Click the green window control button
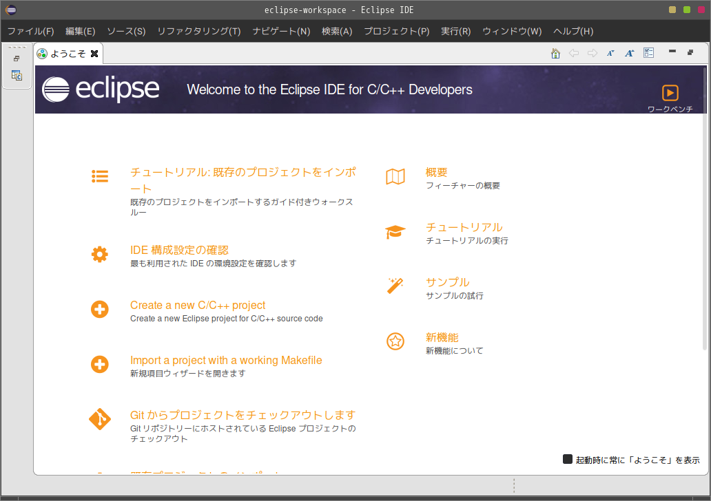Image resolution: width=711 pixels, height=501 pixels. 687,10
